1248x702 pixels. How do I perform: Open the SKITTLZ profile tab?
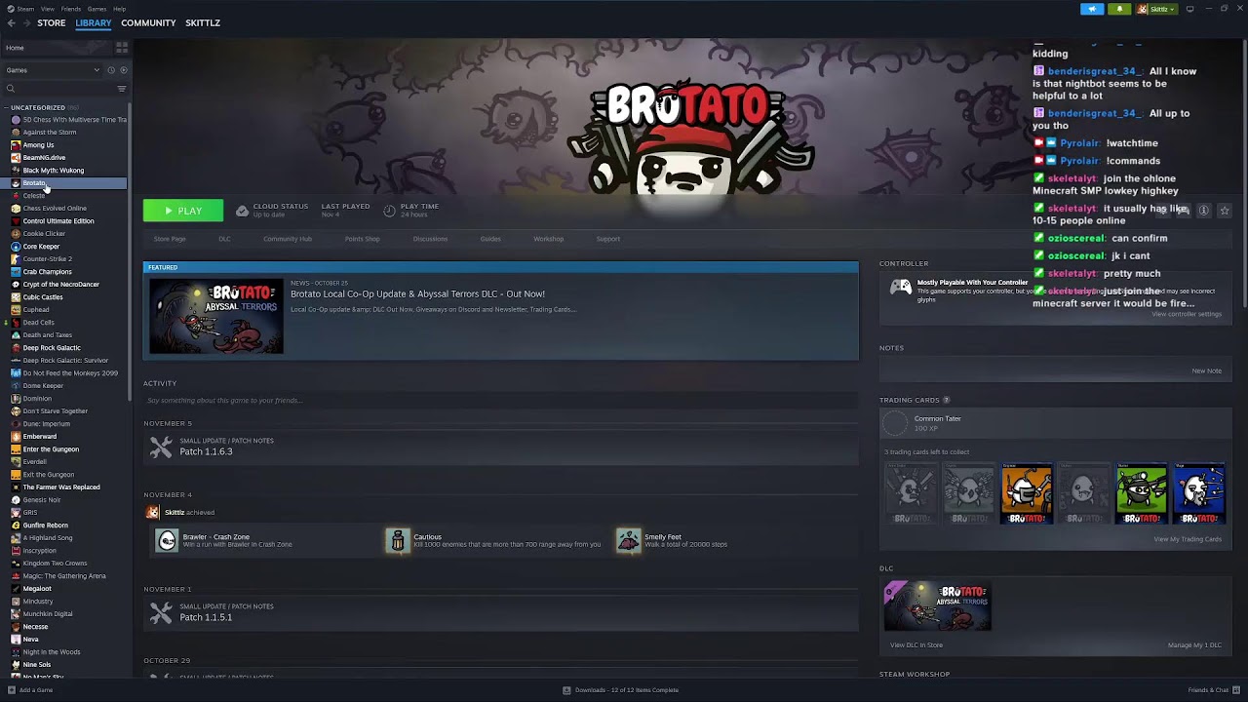[203, 23]
